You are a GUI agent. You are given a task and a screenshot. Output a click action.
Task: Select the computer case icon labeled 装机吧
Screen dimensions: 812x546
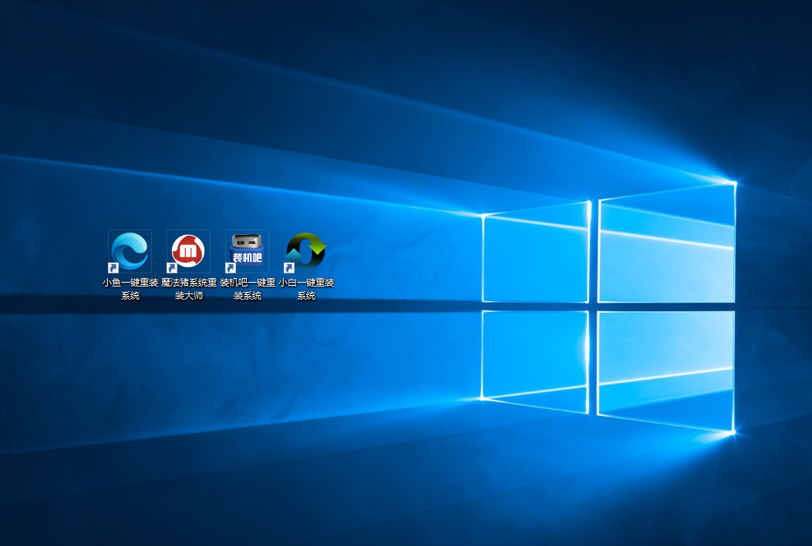click(246, 246)
